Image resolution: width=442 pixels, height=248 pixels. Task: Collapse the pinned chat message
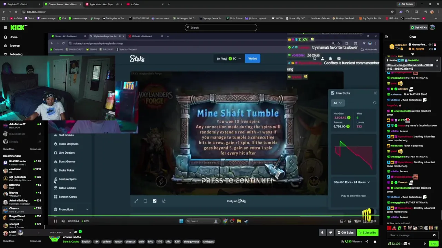pos(437,66)
